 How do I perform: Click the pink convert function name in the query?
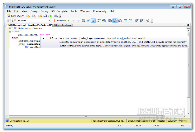pyautogui.click(x=46, y=35)
